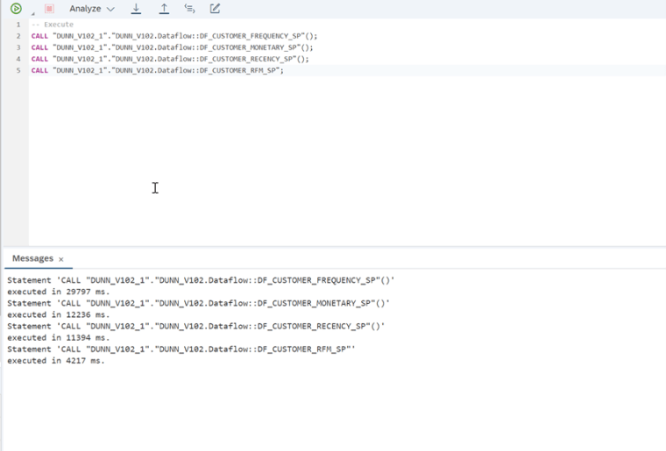This screenshot has width=666, height=451.
Task: Click the DF_CUSTOMER_RFM_SP call line in editor
Action: pyautogui.click(x=158, y=70)
